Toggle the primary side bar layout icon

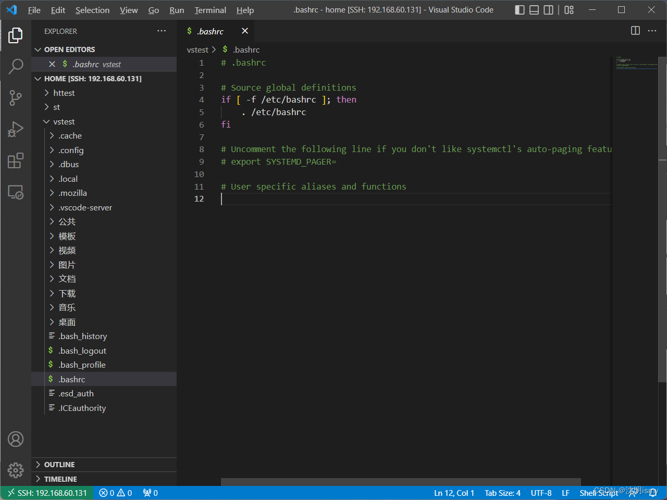coord(520,10)
